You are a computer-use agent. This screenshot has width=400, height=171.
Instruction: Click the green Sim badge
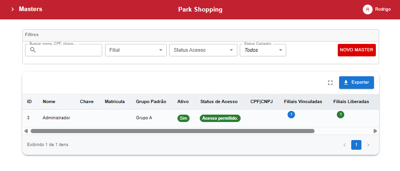tap(184, 118)
